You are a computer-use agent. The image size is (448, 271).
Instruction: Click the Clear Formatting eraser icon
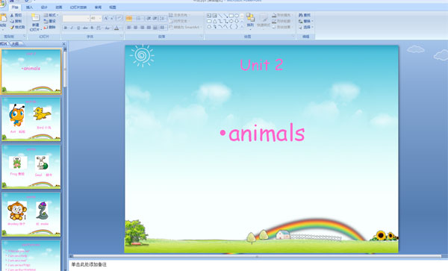(119, 18)
